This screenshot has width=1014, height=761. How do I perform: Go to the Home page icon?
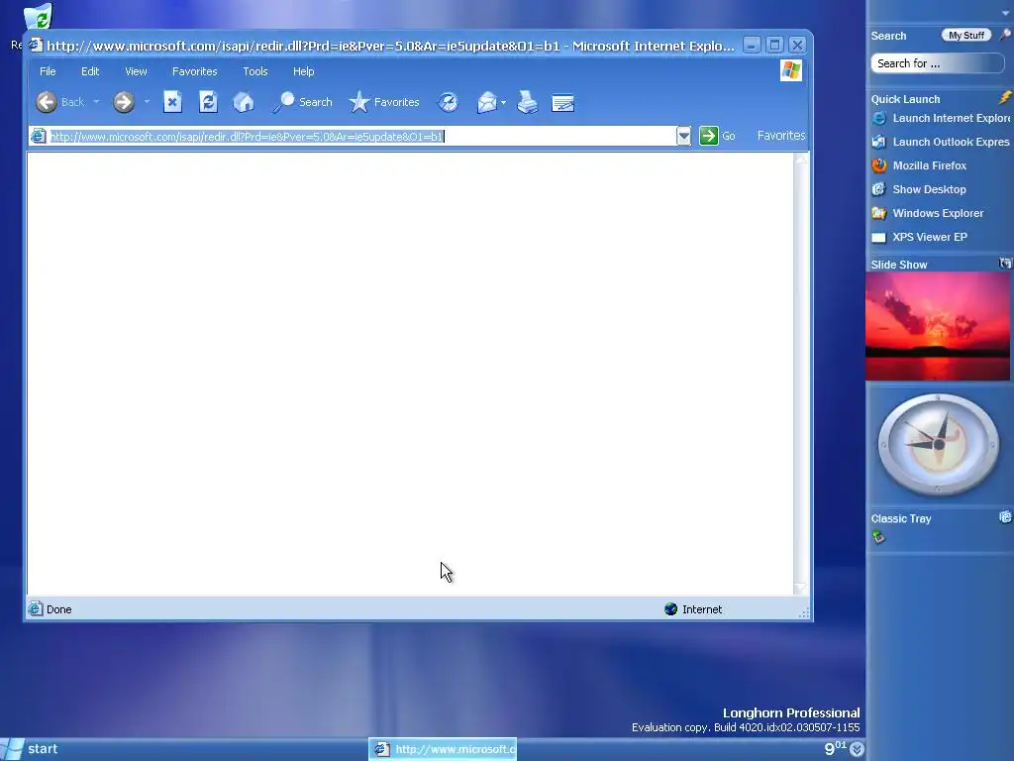click(x=244, y=102)
